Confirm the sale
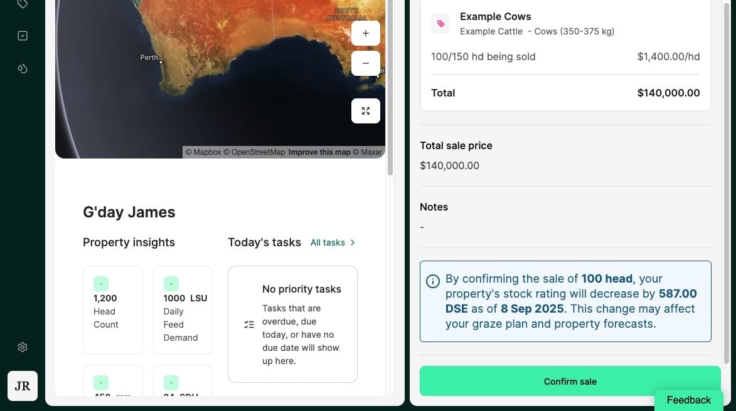 pos(570,381)
